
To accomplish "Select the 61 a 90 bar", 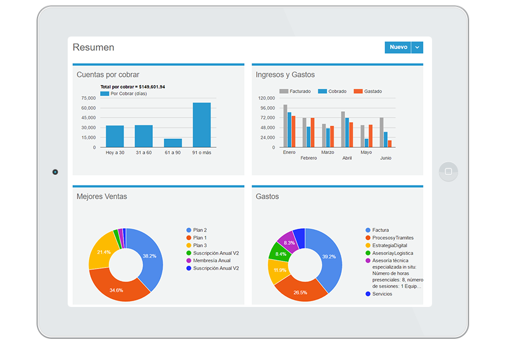I will 172,142.
